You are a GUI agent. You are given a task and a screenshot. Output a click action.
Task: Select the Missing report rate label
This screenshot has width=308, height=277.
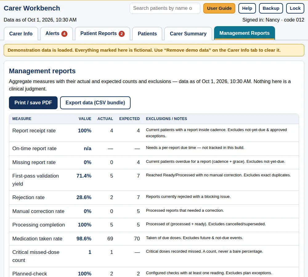tap(34, 162)
